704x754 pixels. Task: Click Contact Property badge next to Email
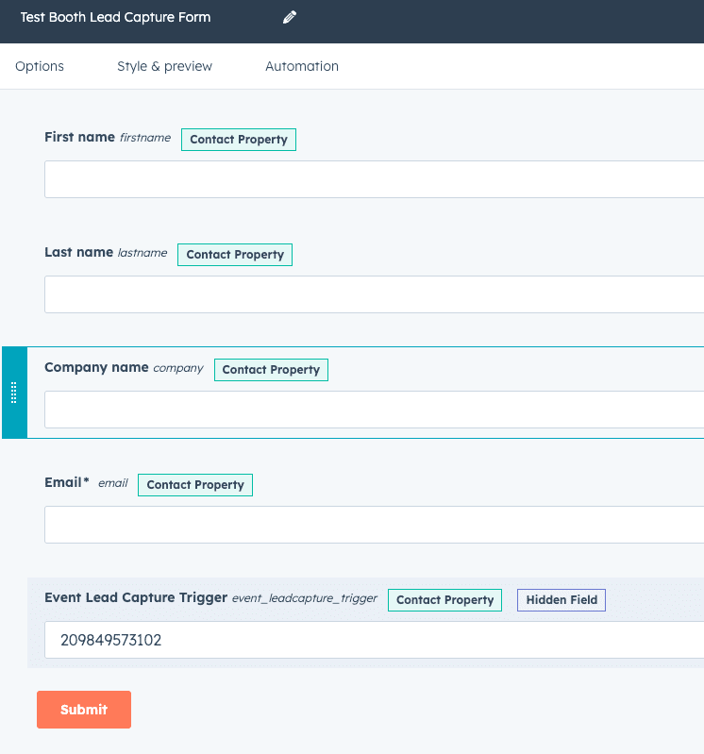pos(195,485)
